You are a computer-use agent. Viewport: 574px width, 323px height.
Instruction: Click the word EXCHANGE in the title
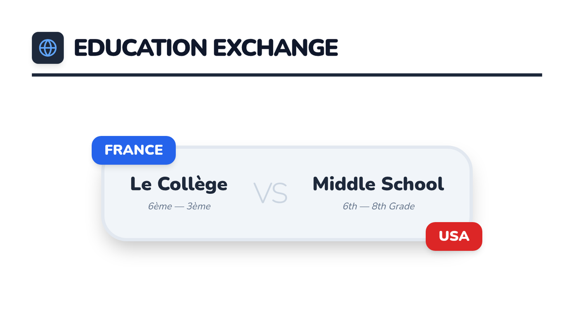(x=276, y=48)
